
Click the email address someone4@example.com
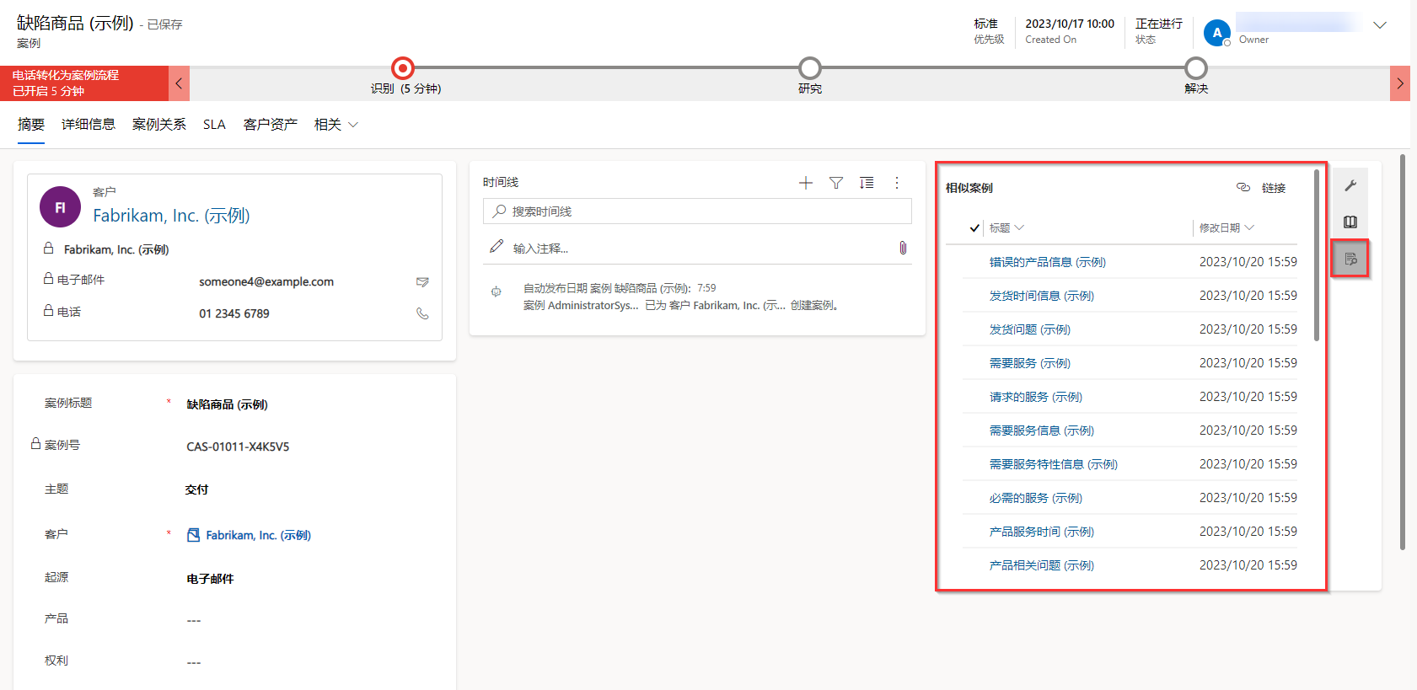(x=266, y=281)
